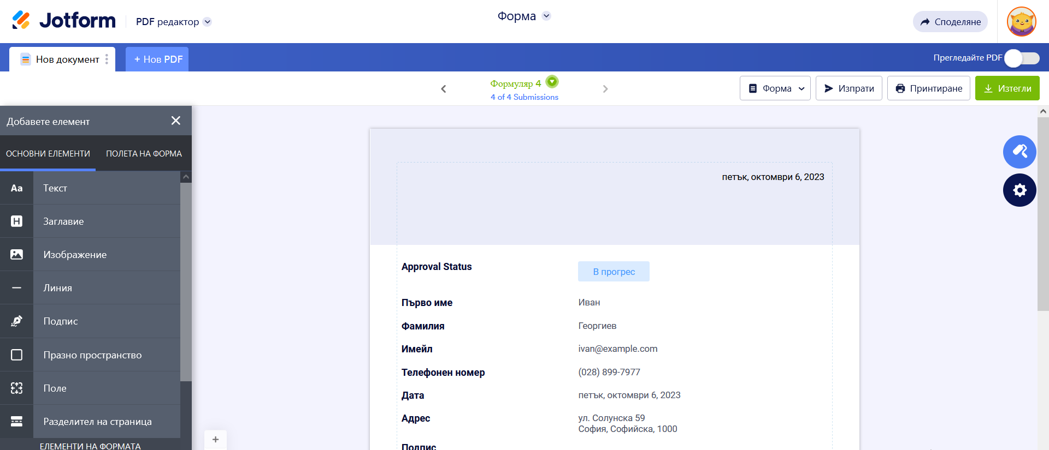Open the user avatar menu
1049x450 pixels.
(x=1022, y=22)
